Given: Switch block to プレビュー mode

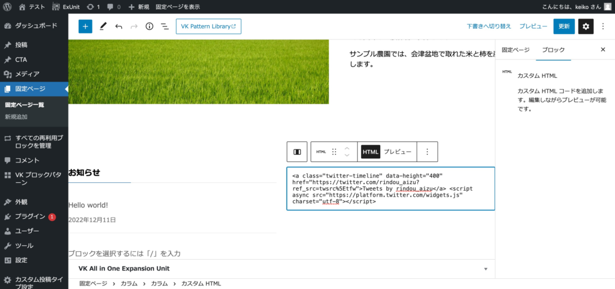Looking at the screenshot, I should 398,152.
